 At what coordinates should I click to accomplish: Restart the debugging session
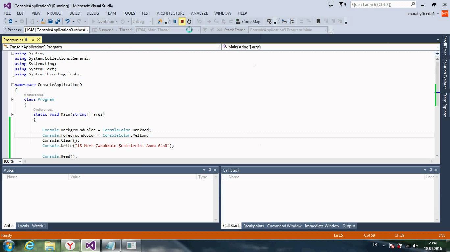[x=189, y=21]
